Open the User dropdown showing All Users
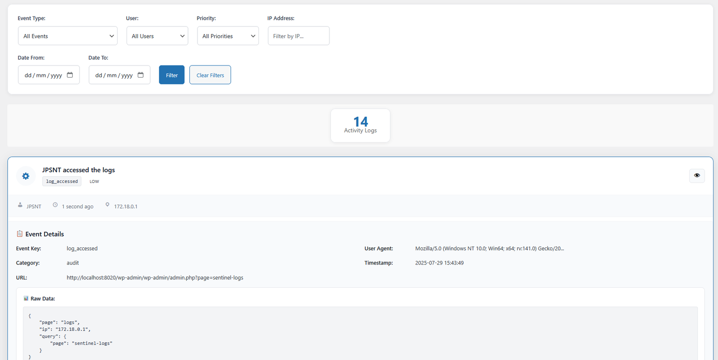Image resolution: width=718 pixels, height=360 pixels. (x=157, y=36)
